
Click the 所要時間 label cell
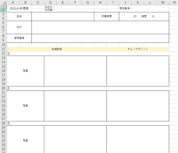(x=107, y=17)
